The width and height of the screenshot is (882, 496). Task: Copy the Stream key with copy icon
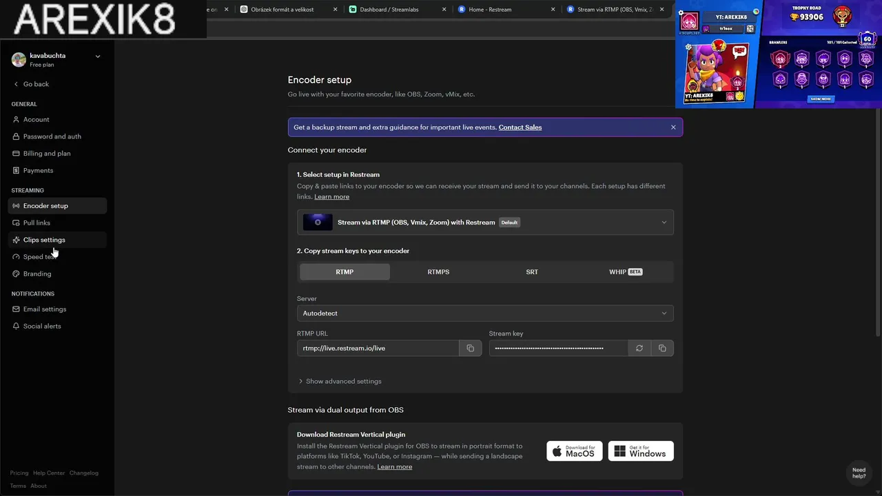pos(662,348)
